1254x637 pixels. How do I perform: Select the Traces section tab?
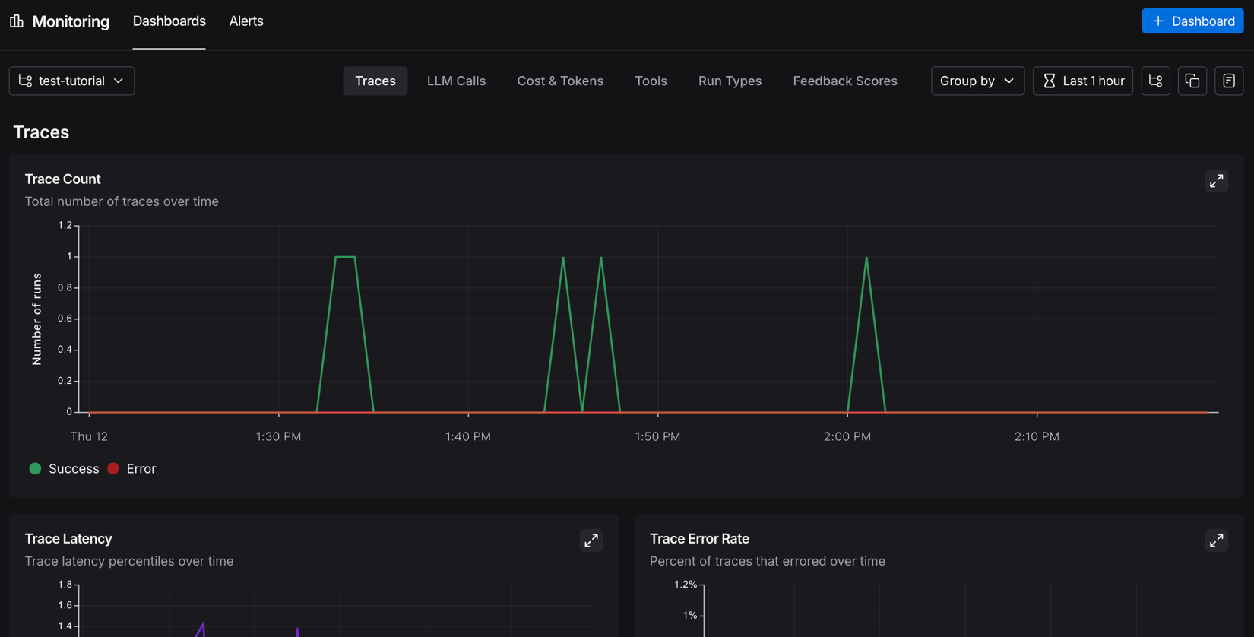375,81
